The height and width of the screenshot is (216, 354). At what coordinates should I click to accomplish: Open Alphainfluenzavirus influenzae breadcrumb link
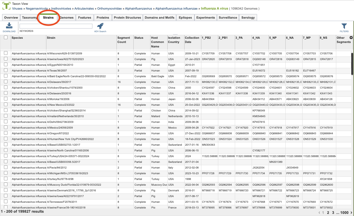click(176, 8)
